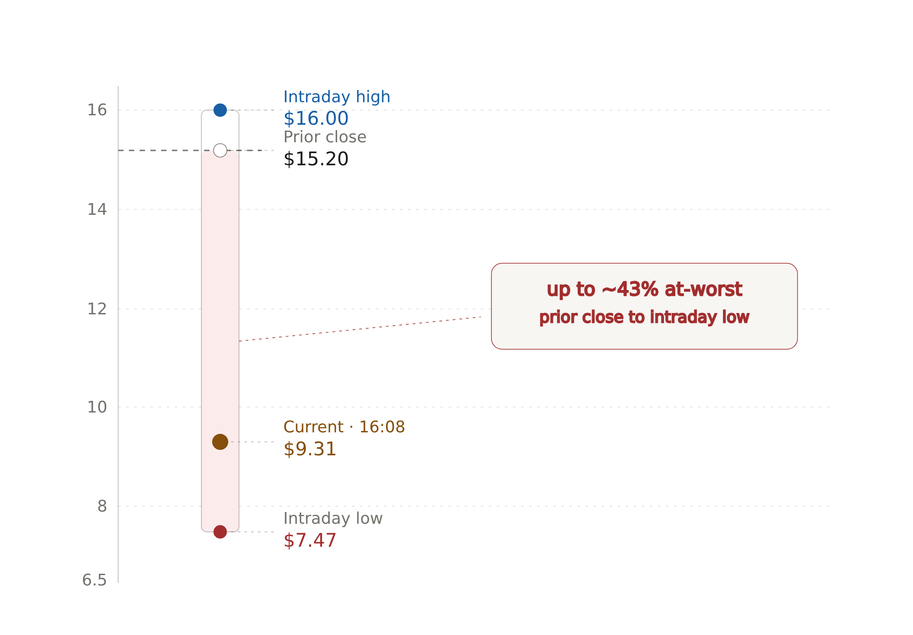The height and width of the screenshot is (635, 913).
Task: Click the 12 y-axis tick label
Action: [x=97, y=309]
